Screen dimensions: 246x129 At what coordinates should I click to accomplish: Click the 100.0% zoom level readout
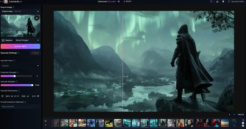pos(241,115)
